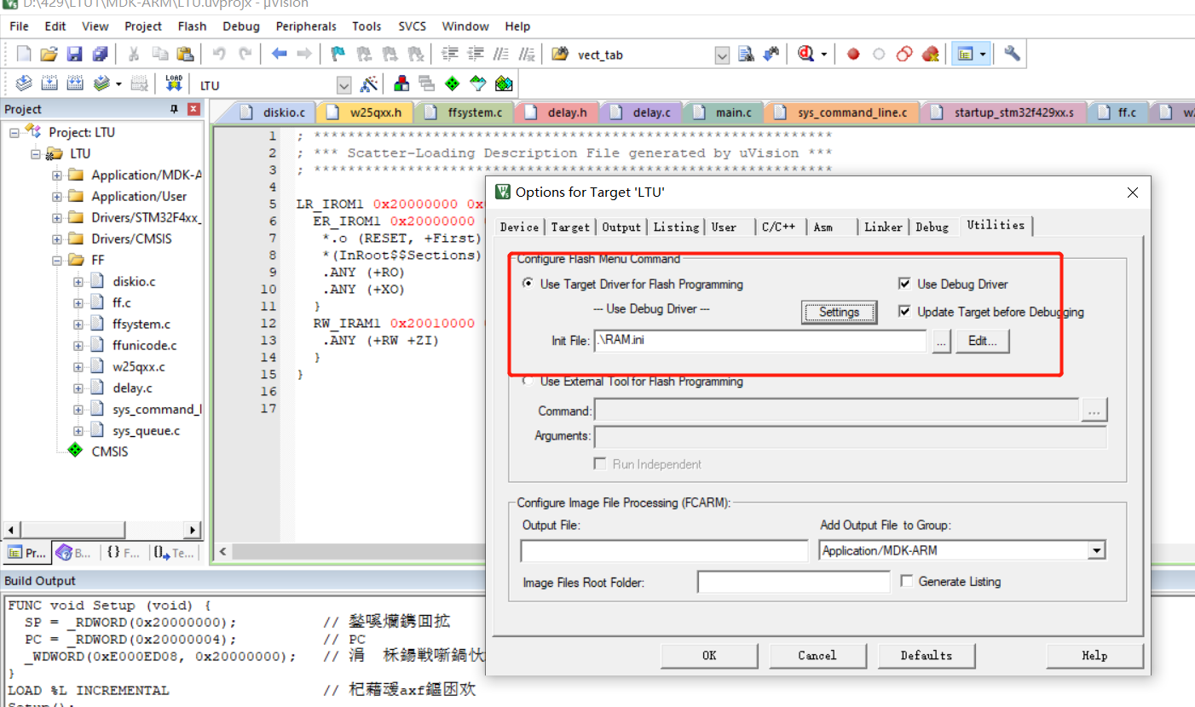The width and height of the screenshot is (1195, 707).
Task: Open Add Output File to Group dropdown
Action: (1097, 551)
